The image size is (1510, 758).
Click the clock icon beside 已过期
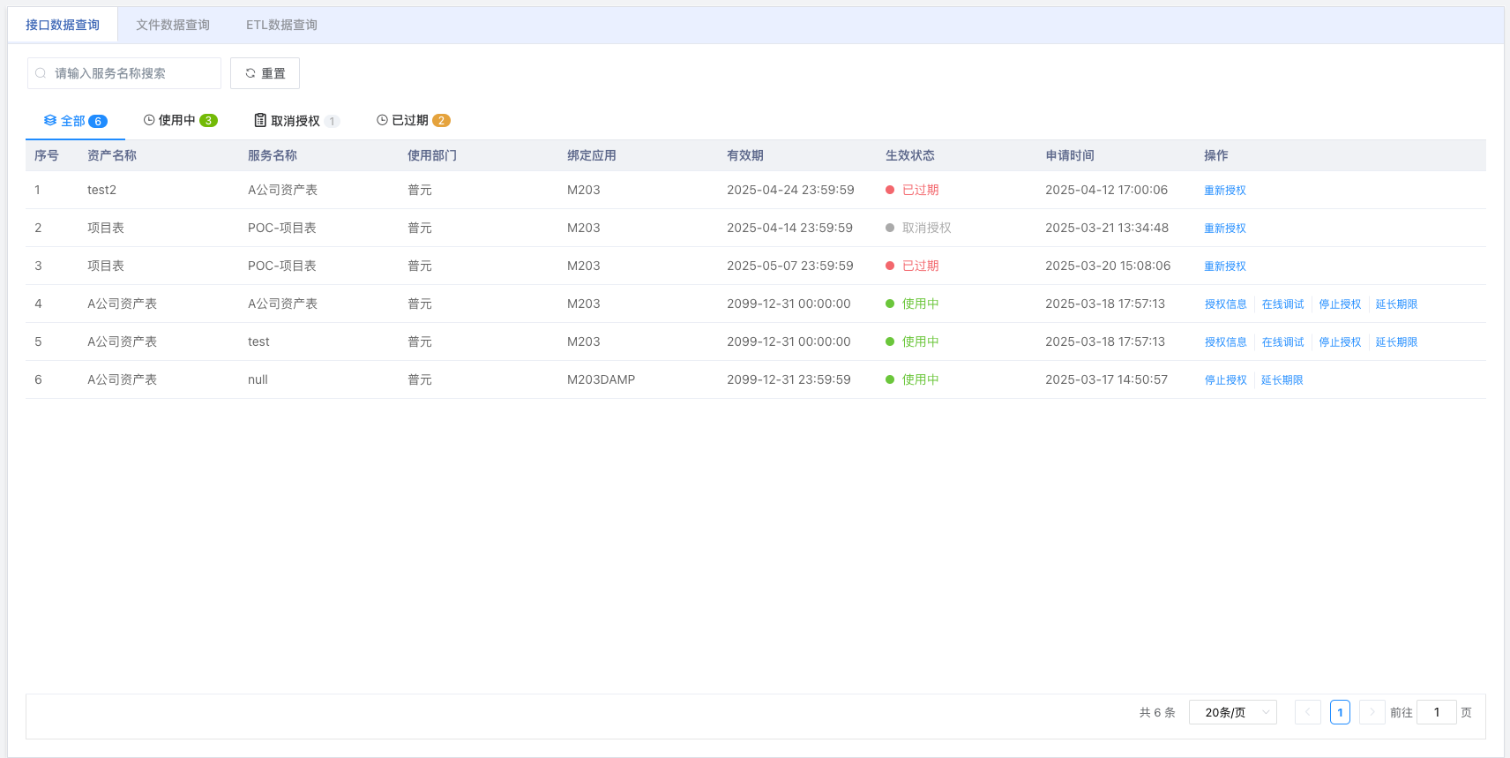(x=382, y=120)
